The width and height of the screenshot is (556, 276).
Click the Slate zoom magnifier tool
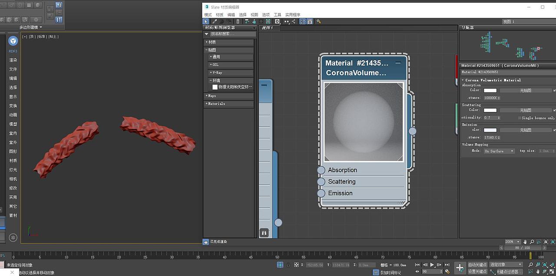pyautogui.click(x=532, y=242)
